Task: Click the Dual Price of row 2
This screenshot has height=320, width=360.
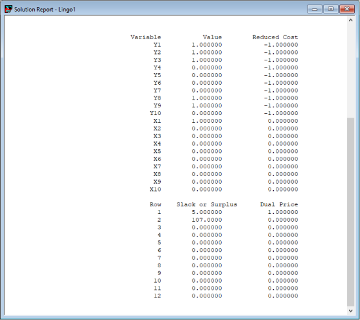Action: (x=283, y=220)
